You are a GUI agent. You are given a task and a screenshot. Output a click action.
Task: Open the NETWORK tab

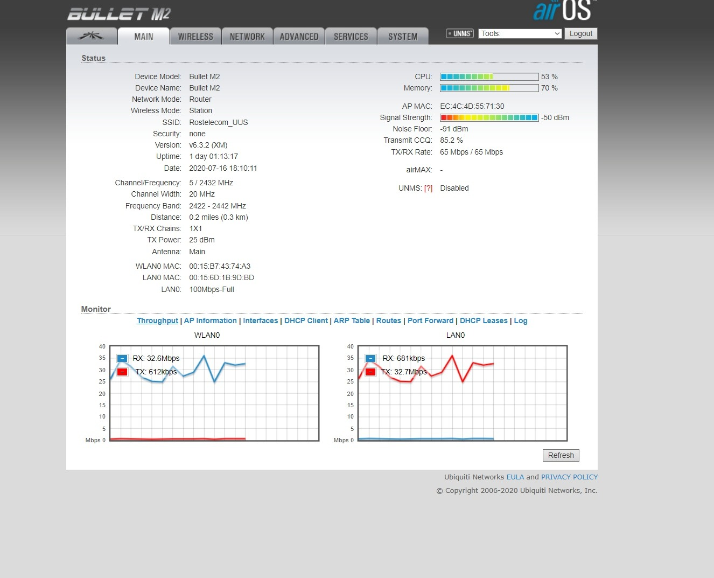[247, 36]
